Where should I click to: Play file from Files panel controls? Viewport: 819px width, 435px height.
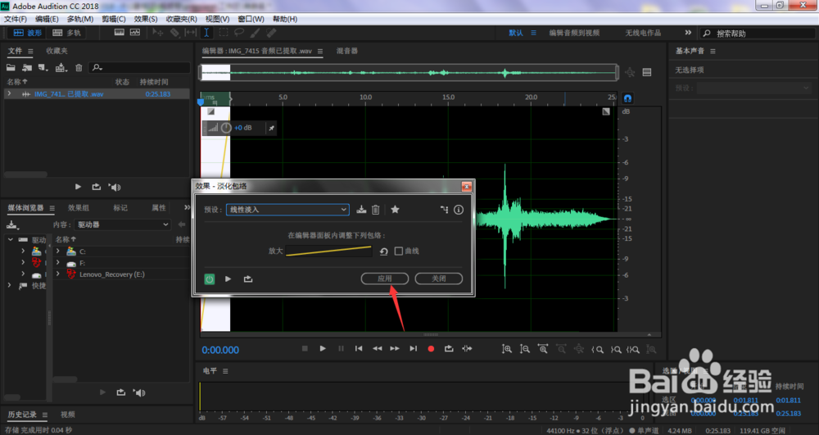click(x=78, y=187)
